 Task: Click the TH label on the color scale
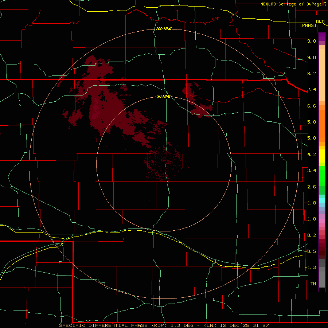coord(313,284)
